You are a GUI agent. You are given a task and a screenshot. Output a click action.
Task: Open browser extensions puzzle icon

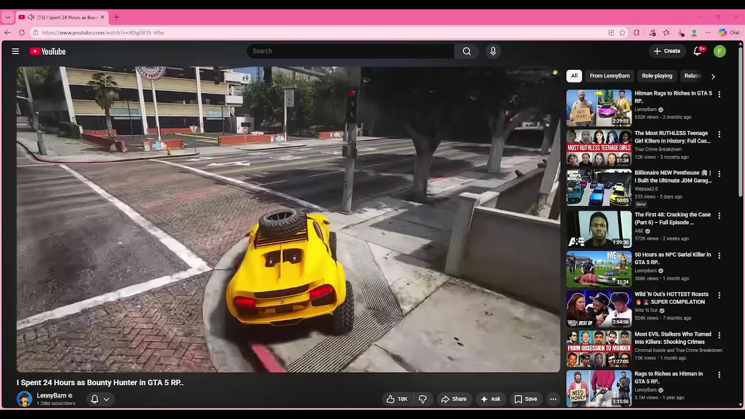tap(637, 33)
